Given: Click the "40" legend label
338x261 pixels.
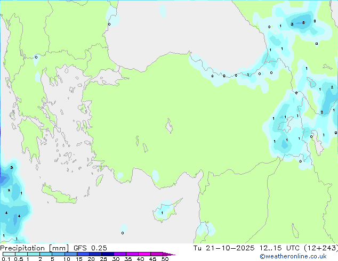Looking at the screenshot, I should (140, 259).
